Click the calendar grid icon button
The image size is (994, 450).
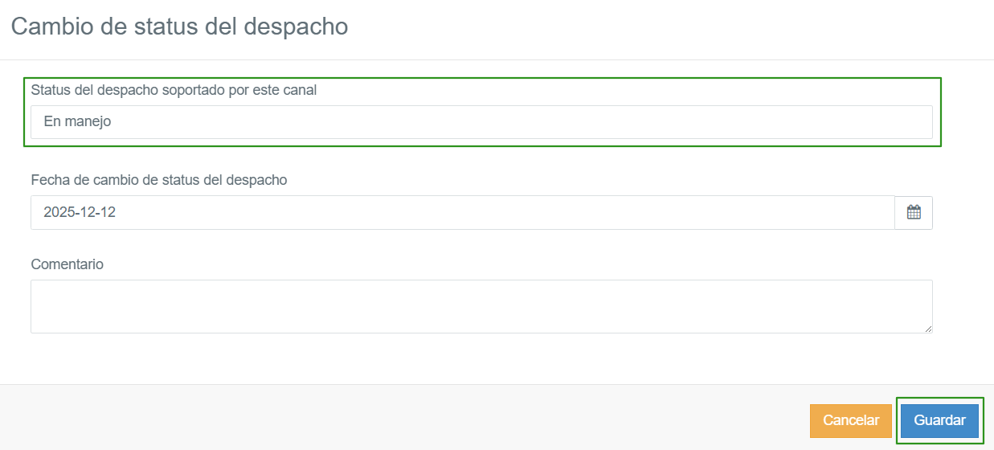914,213
